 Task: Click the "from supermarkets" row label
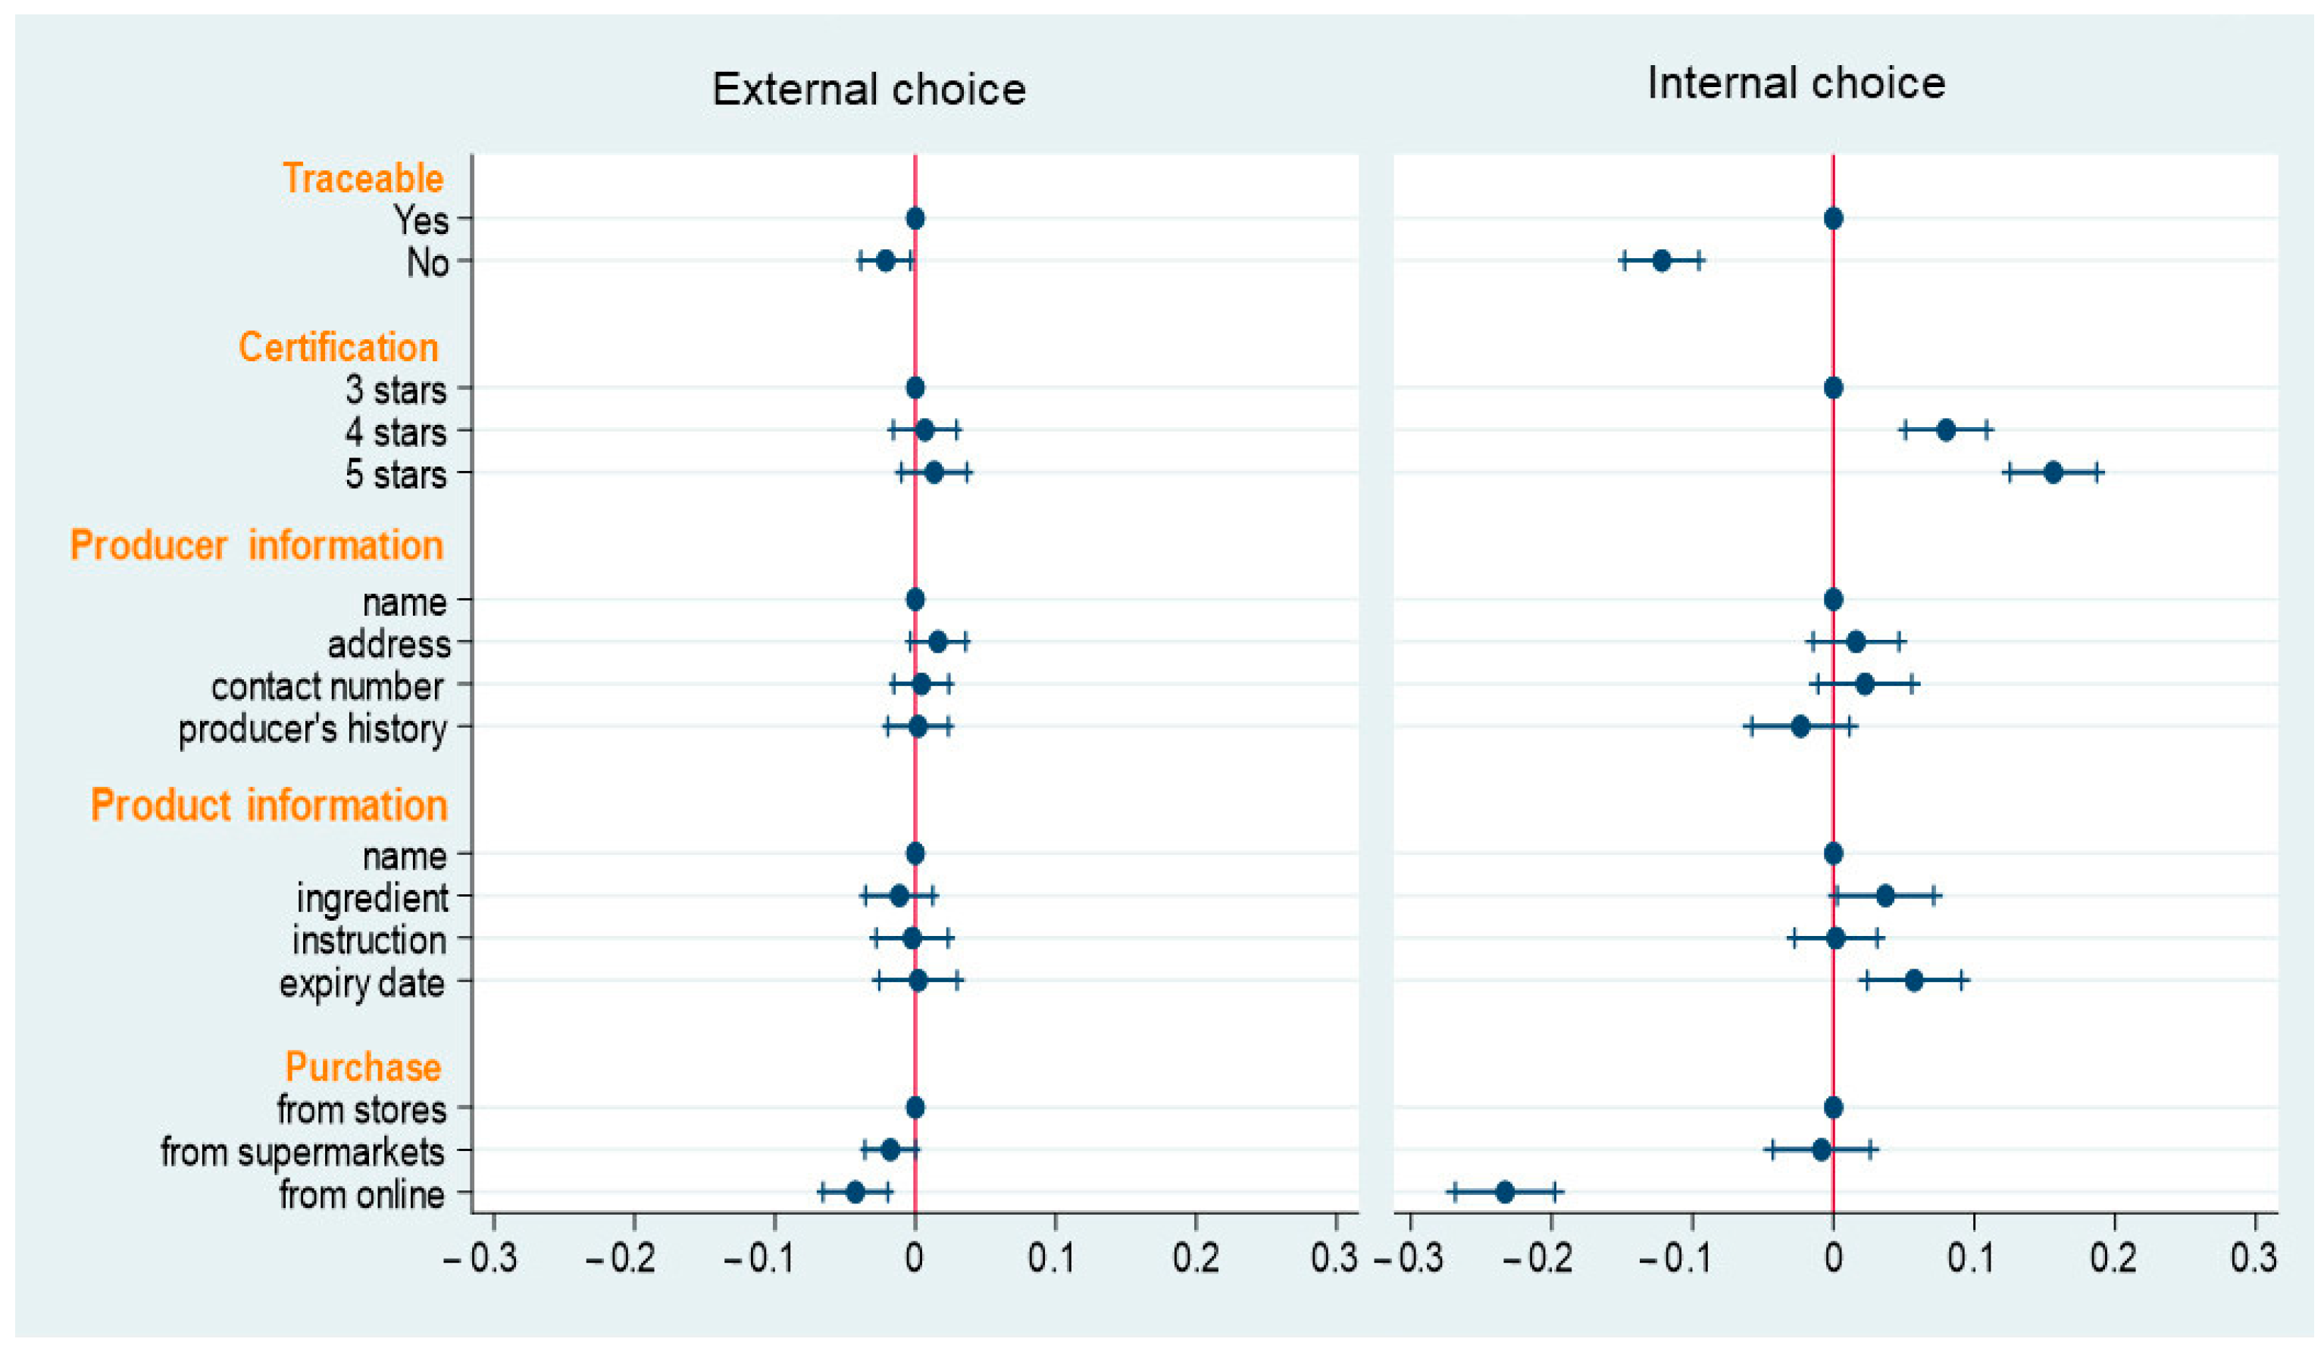pyautogui.click(x=302, y=1151)
